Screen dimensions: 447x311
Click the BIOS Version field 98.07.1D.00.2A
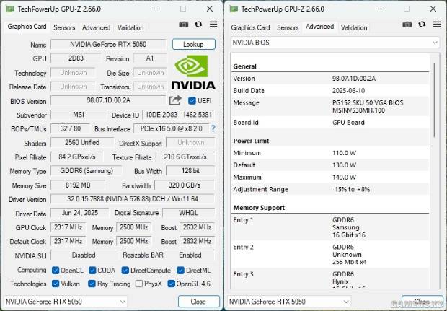coord(108,100)
